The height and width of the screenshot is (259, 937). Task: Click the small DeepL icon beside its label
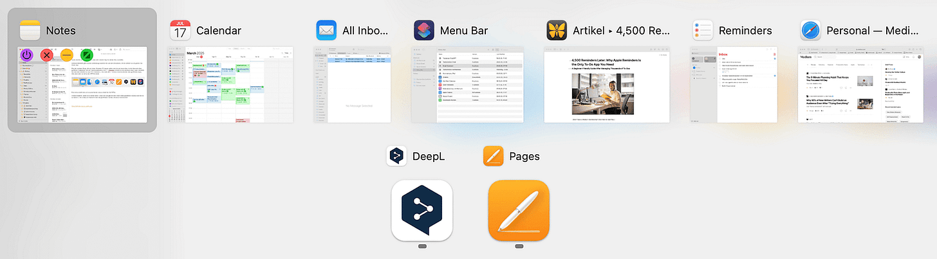(396, 156)
